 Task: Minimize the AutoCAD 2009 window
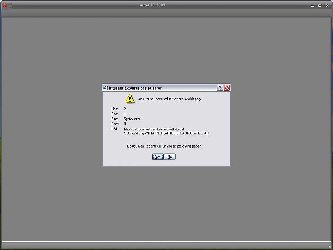[313, 6]
